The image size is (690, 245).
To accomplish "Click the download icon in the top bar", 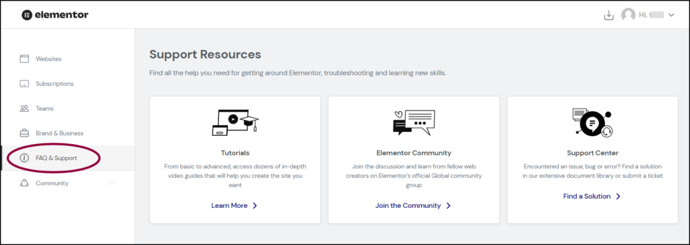I will point(608,15).
